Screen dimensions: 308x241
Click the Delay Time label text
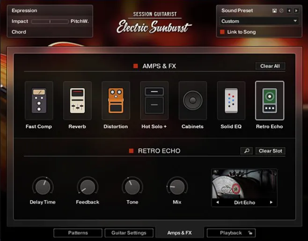[43, 202]
